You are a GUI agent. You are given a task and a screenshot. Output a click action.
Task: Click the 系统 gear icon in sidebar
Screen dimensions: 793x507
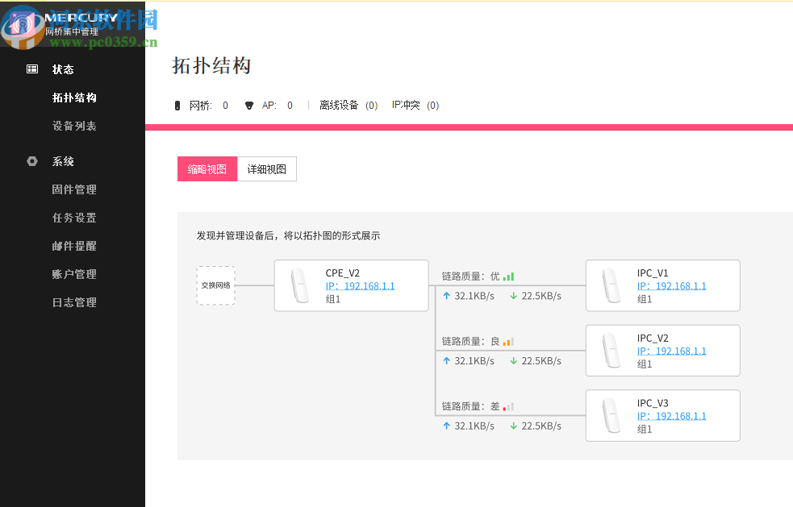[32, 161]
